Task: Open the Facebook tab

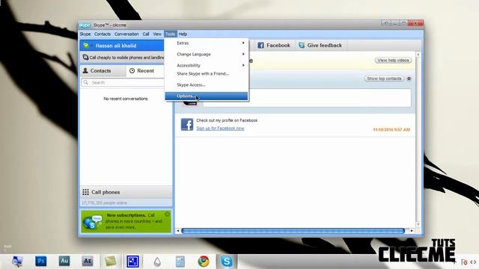Action: click(274, 46)
